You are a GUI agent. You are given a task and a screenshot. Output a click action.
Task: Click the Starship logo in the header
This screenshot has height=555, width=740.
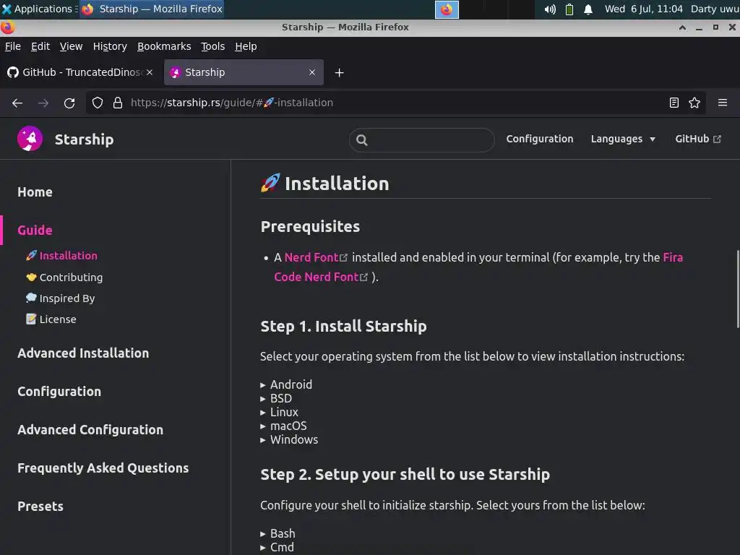(x=30, y=139)
